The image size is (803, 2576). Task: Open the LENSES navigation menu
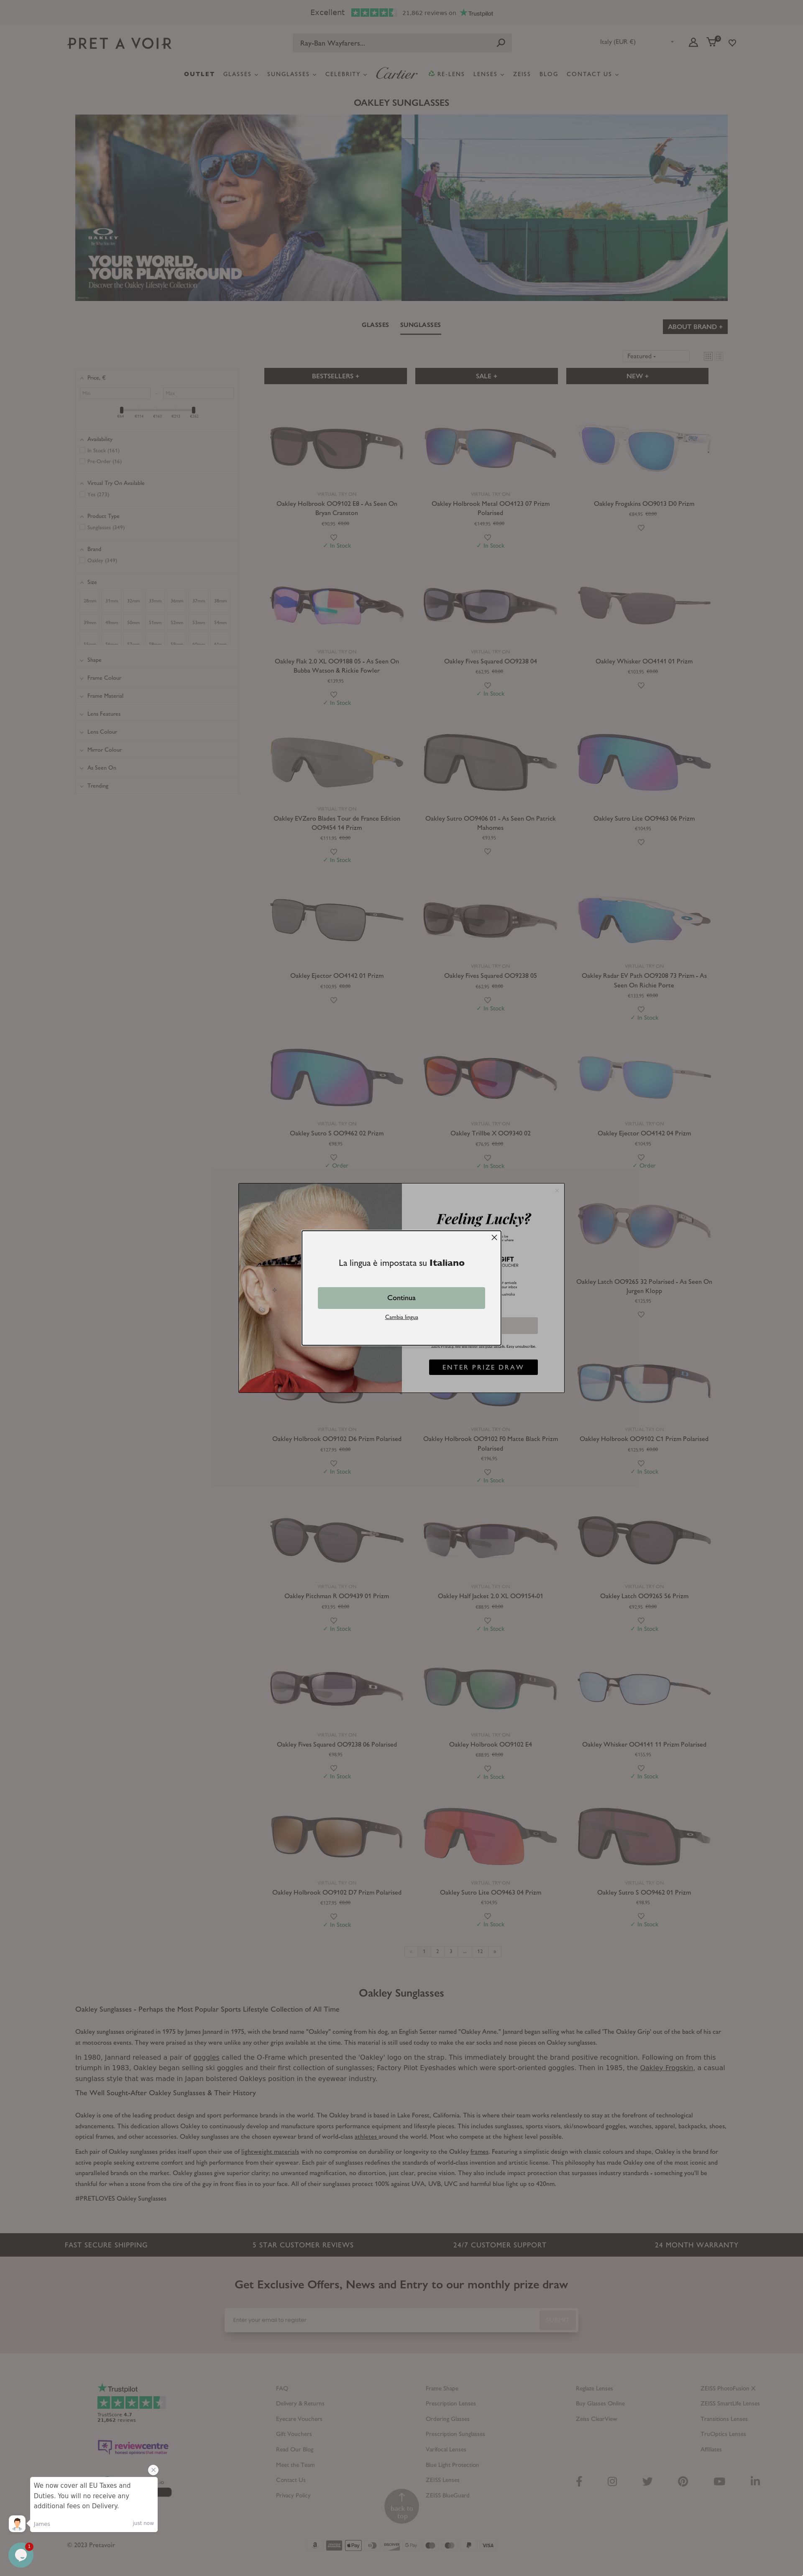point(488,74)
